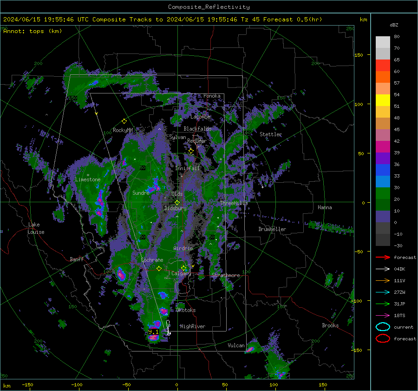
Task: Click the HighRiver label
Action: click(x=193, y=326)
